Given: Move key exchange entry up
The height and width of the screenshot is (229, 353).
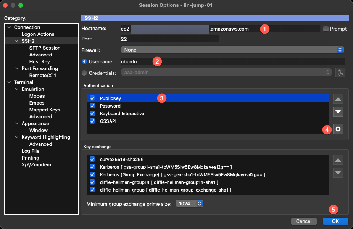Looking at the screenshot, I should coord(338,160).
